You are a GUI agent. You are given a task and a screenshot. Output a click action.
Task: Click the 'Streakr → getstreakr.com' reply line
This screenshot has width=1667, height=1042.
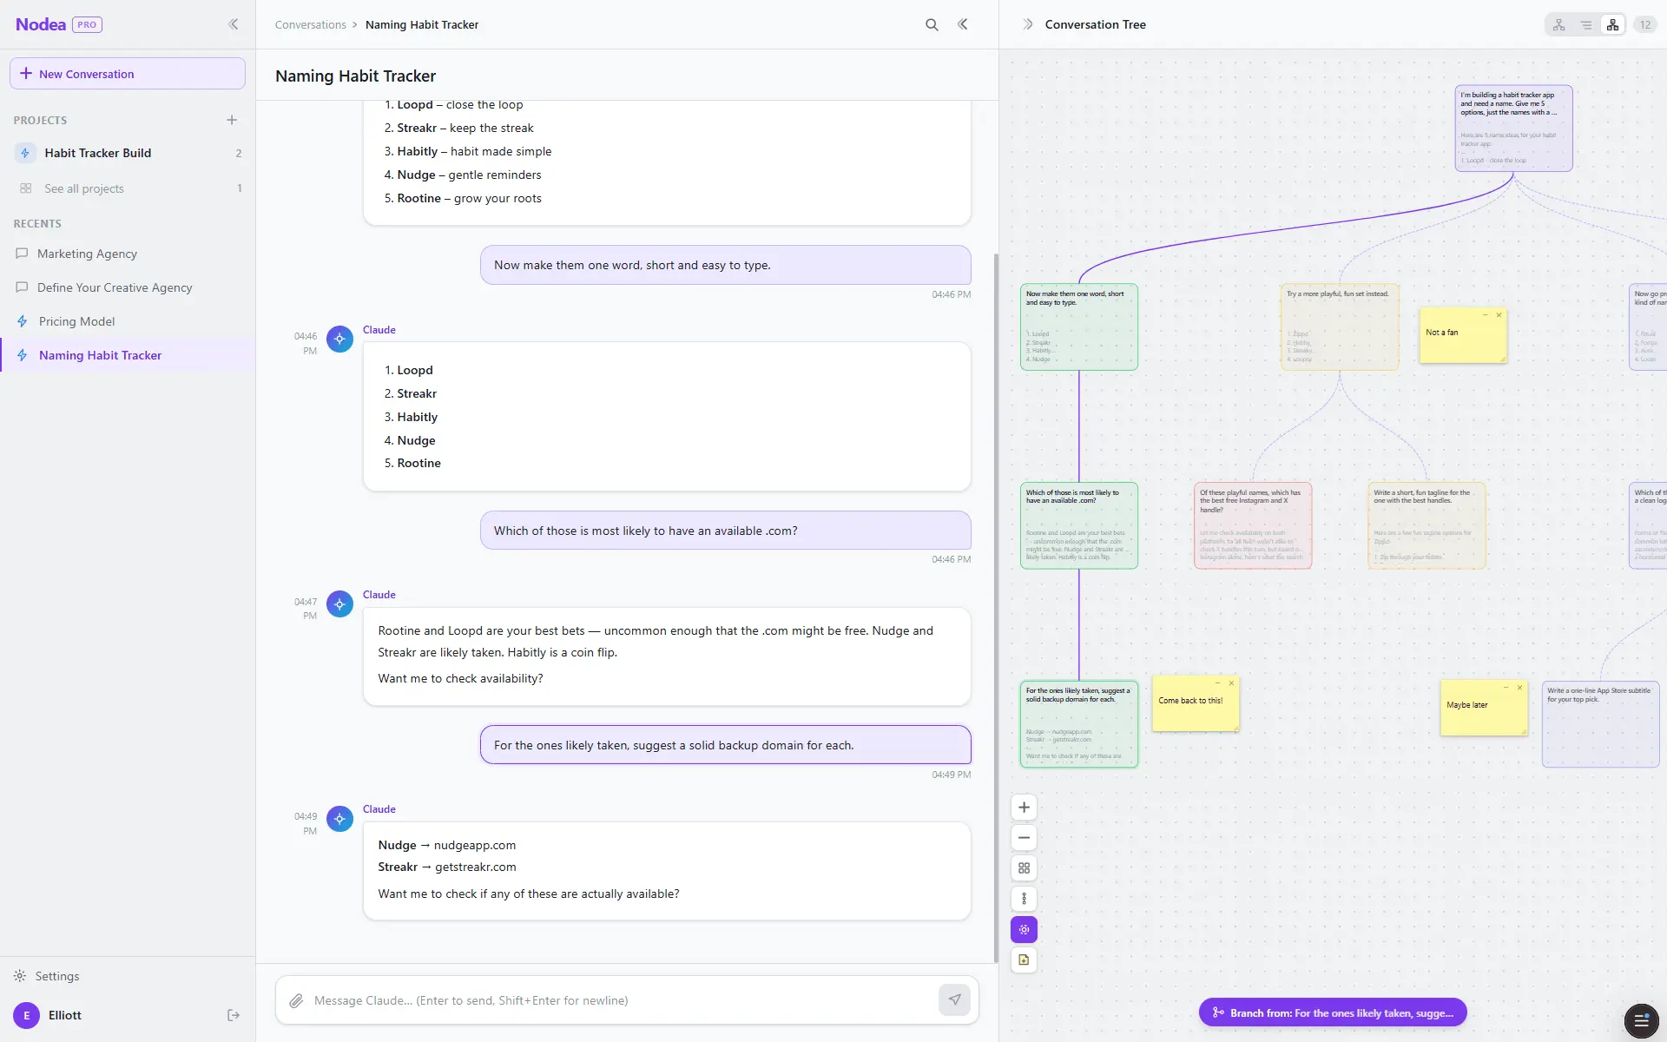coord(446,867)
